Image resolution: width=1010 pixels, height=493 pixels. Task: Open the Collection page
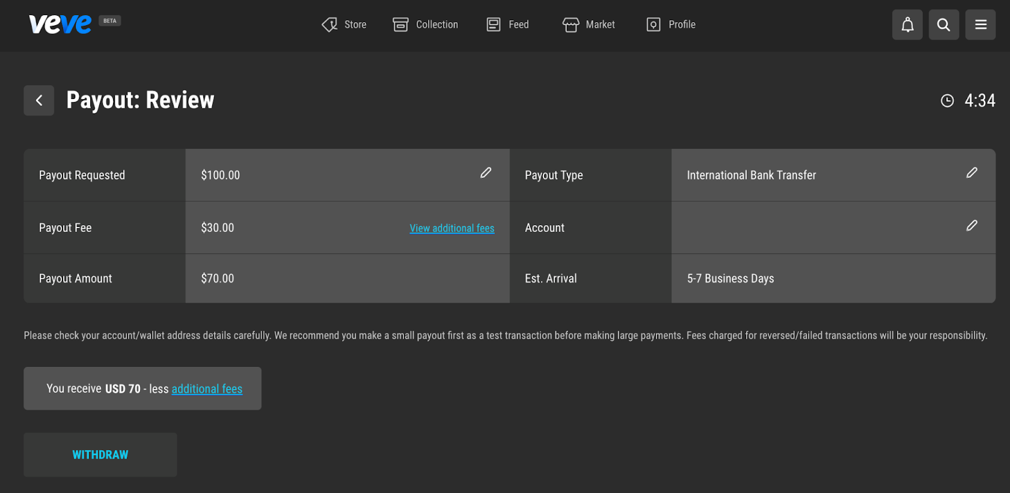pyautogui.click(x=425, y=25)
